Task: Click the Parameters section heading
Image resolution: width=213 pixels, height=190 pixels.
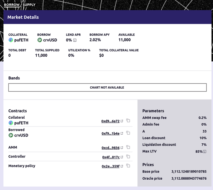Action: pos(153,111)
